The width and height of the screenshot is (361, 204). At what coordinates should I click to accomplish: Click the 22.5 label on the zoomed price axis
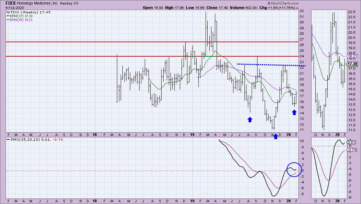[x=351, y=12]
